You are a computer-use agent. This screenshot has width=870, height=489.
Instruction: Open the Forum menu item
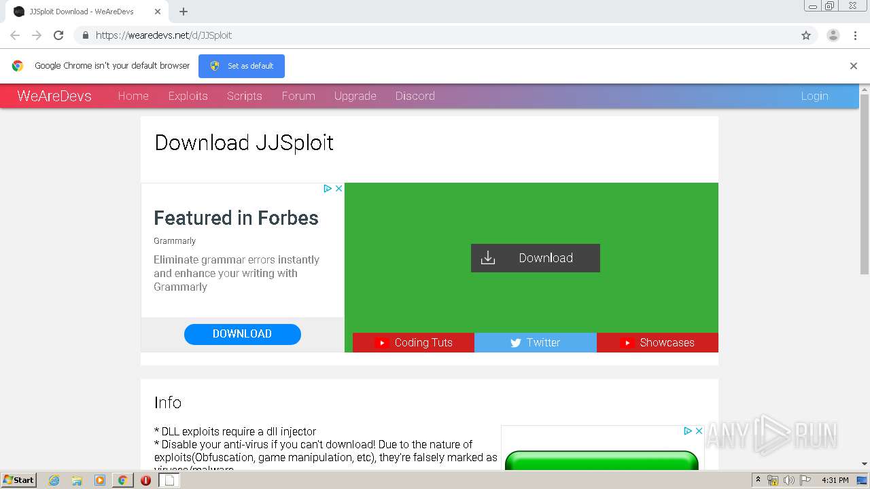[298, 96]
